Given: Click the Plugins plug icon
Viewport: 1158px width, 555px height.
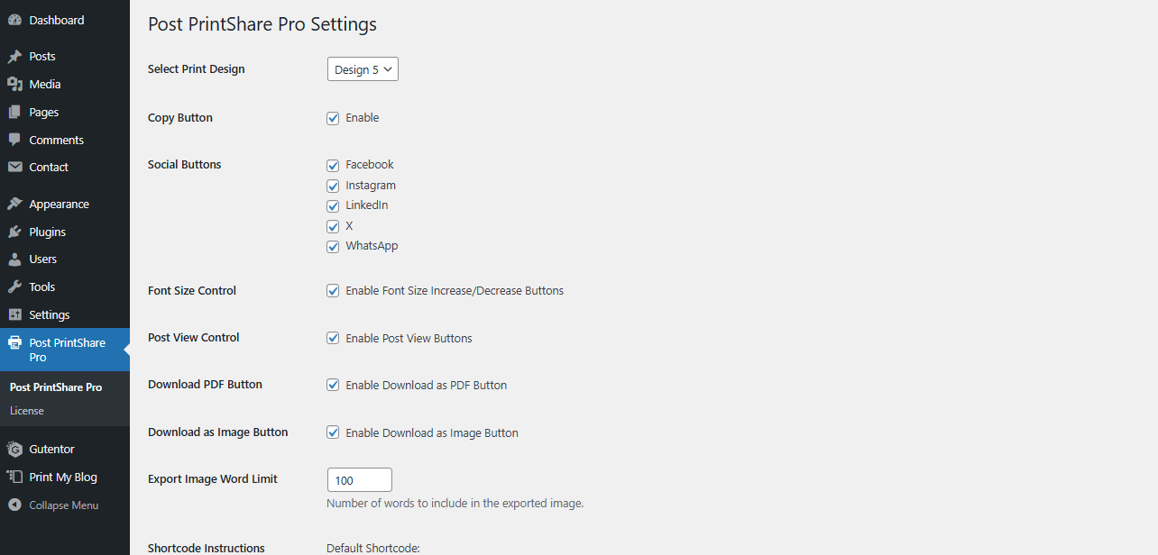Looking at the screenshot, I should 14,232.
